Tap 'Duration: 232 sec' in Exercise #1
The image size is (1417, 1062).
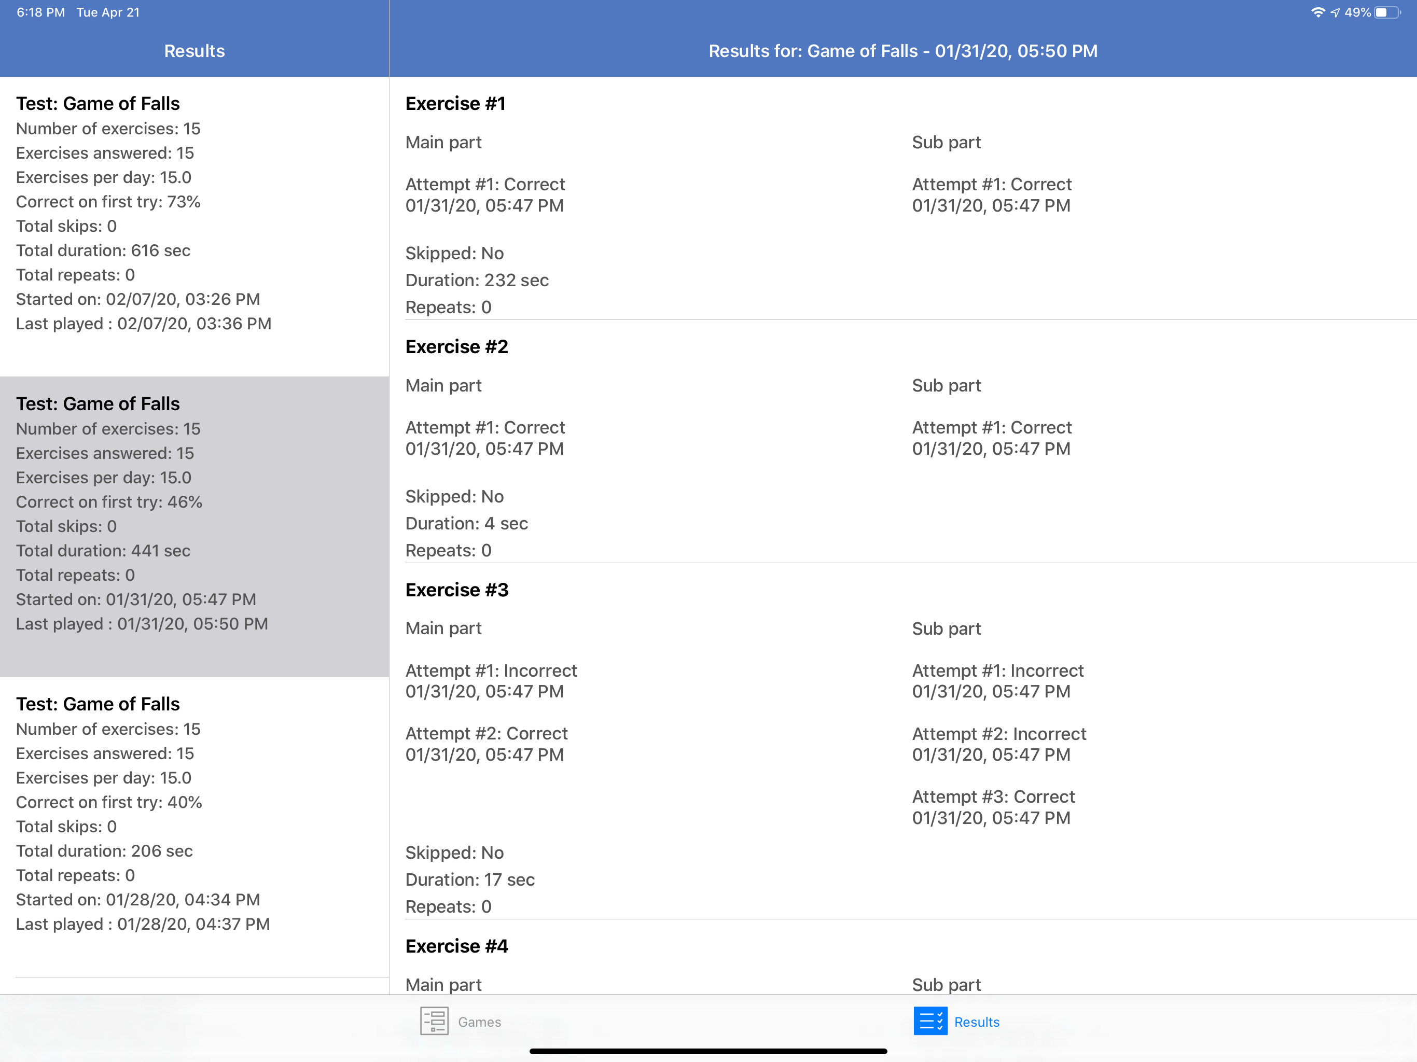tap(477, 281)
